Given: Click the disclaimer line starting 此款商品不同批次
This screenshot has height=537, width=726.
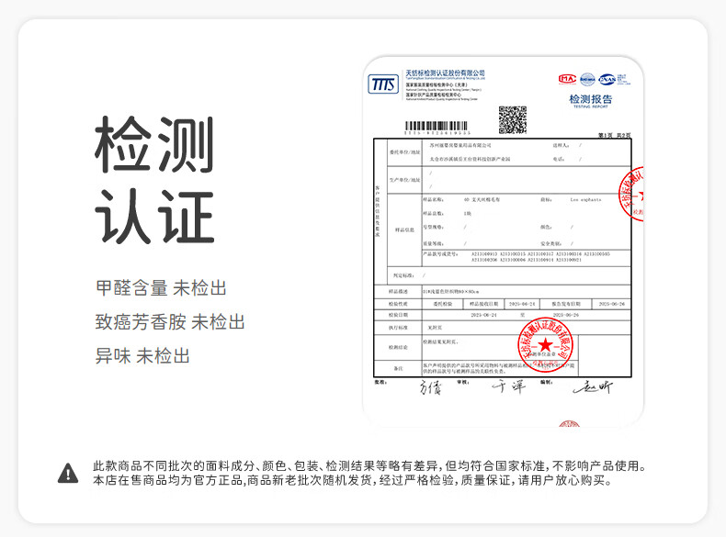Looking at the screenshot, I should pyautogui.click(x=370, y=465).
